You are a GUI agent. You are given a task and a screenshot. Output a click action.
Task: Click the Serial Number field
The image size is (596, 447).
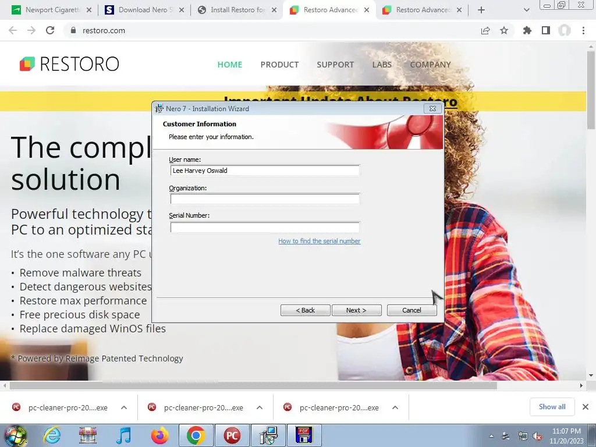pyautogui.click(x=265, y=228)
